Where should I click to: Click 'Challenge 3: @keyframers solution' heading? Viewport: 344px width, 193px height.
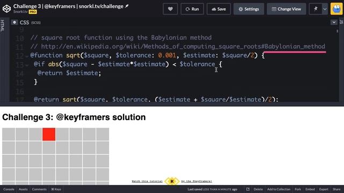tap(74, 117)
